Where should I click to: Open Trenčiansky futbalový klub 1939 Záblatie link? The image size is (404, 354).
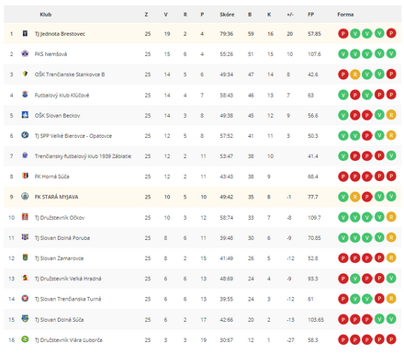(x=83, y=156)
